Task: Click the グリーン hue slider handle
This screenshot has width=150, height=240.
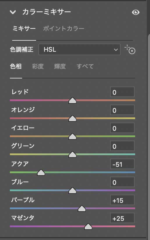Action: [x=73, y=155]
